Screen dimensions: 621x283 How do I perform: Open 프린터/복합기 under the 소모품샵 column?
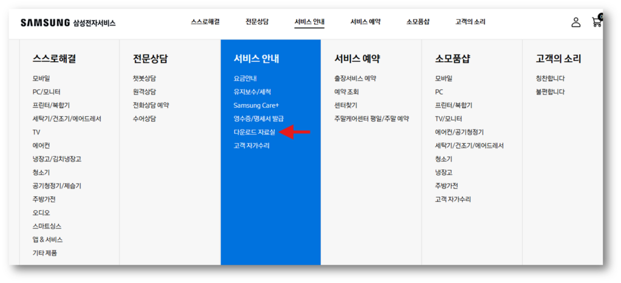click(454, 105)
